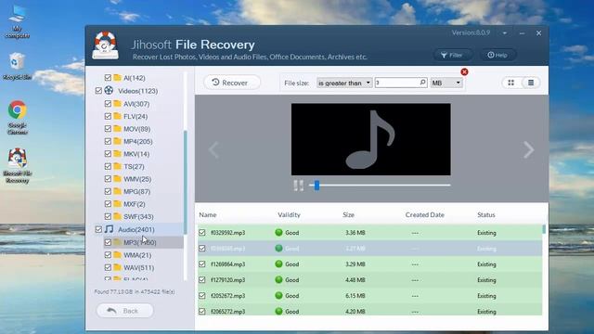Screen dimensions: 594x334
Task: Toggle the WMV(25) checkbox
Action: [108, 179]
